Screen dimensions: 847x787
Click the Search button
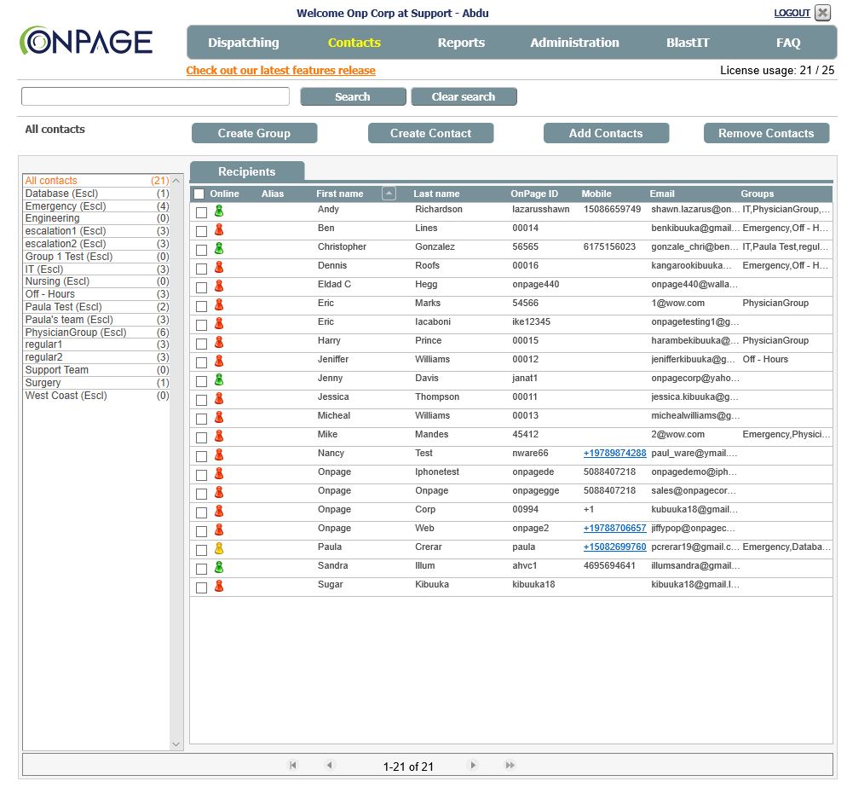point(353,96)
